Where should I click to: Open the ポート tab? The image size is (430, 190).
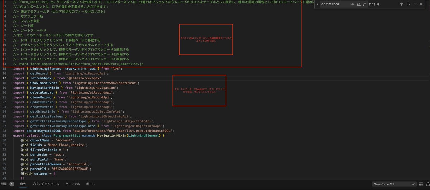(x=91, y=184)
